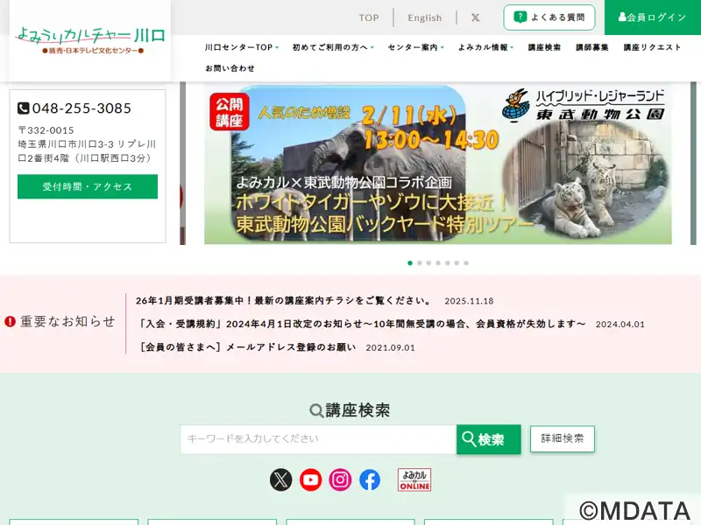Viewport: 701px width, 525px height.
Task: Expand the よみカル情報 menu
Action: [486, 47]
